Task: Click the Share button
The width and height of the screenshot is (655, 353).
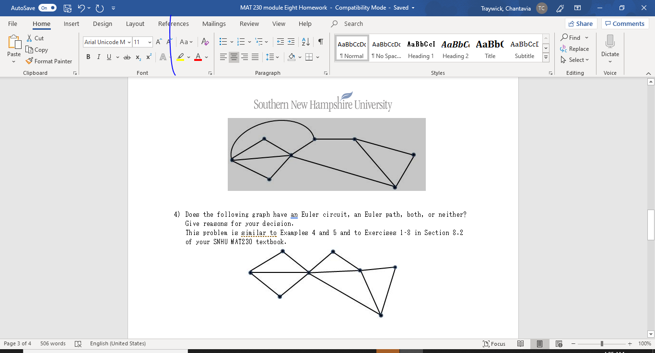Action: 581,23
